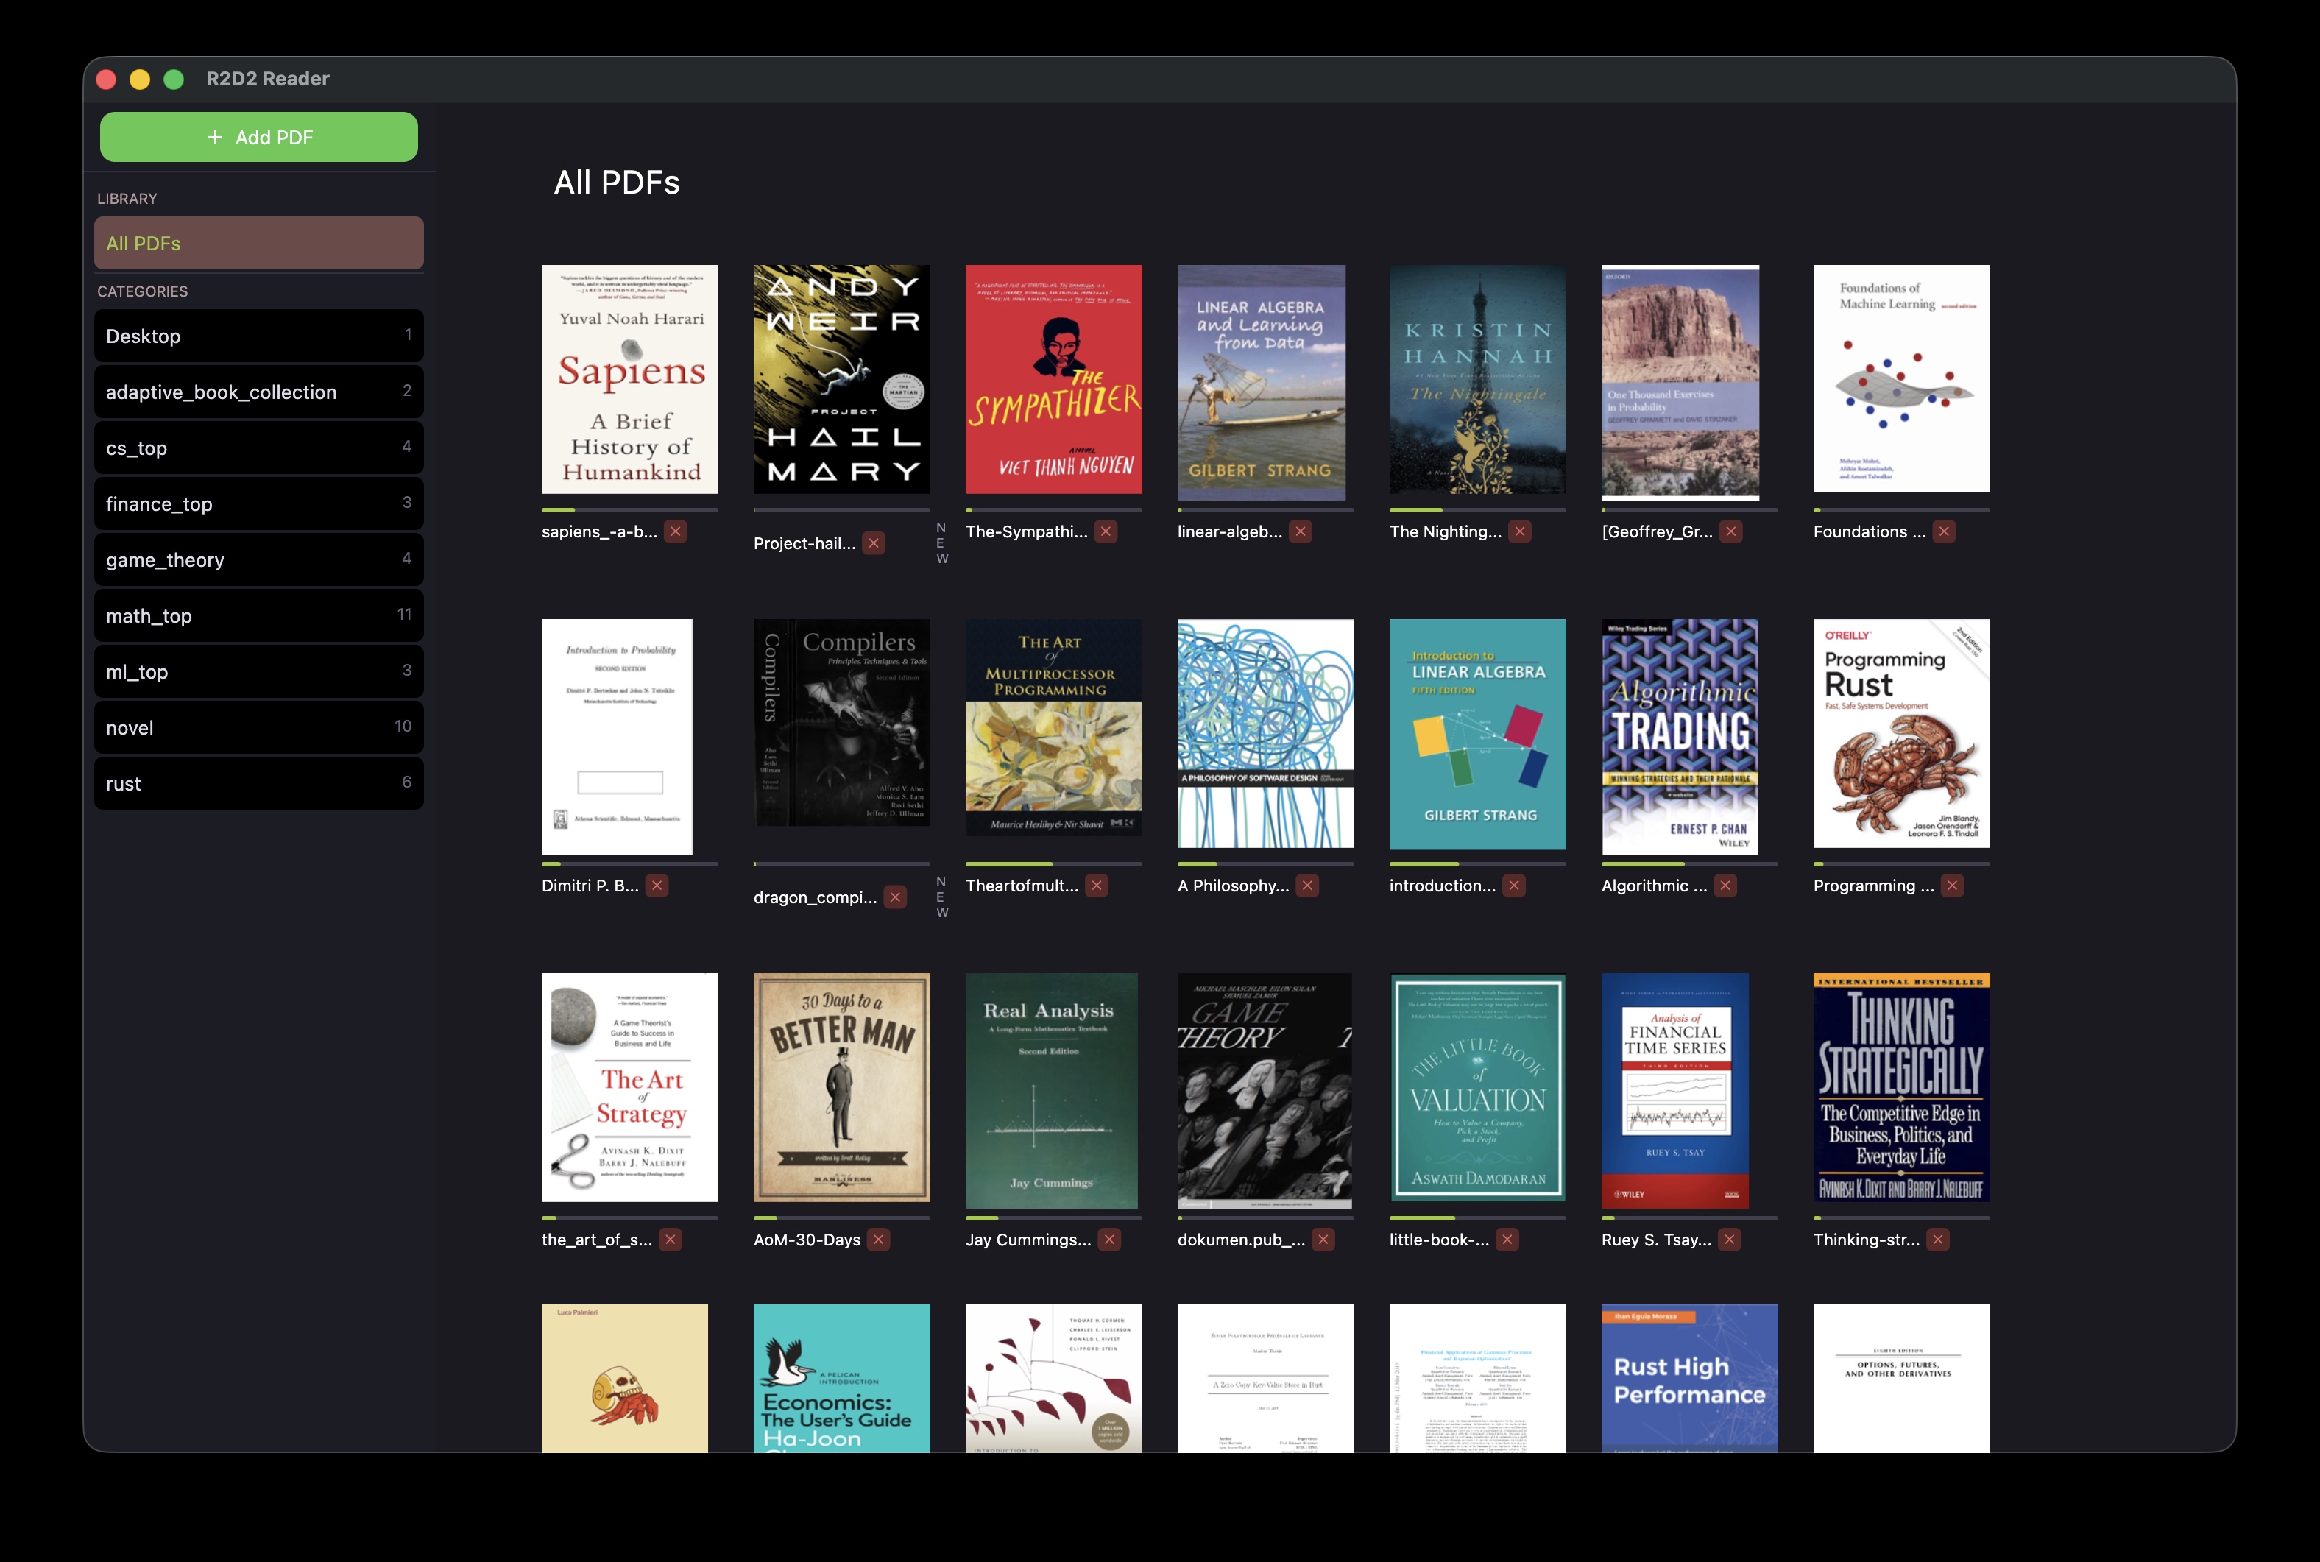
Task: Remove Theartofmult... PDF with X icon
Action: pos(1097,885)
